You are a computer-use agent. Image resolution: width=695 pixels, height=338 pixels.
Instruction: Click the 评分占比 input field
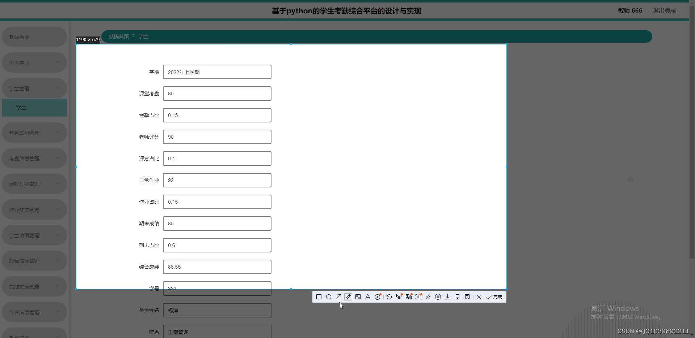pos(217,159)
